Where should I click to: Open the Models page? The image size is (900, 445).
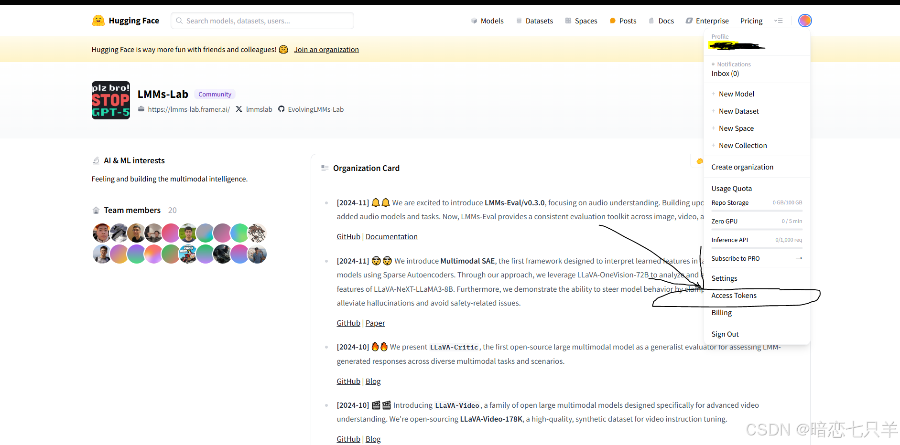(487, 21)
